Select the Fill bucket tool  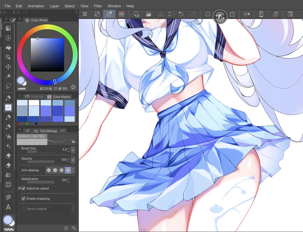[x=8, y=48]
